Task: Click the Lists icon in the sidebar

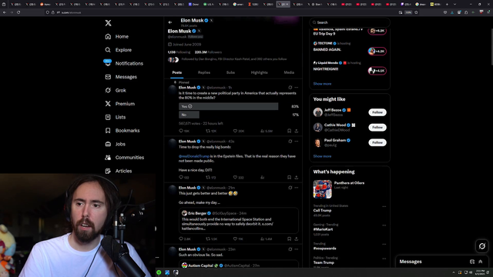Action: (x=108, y=117)
